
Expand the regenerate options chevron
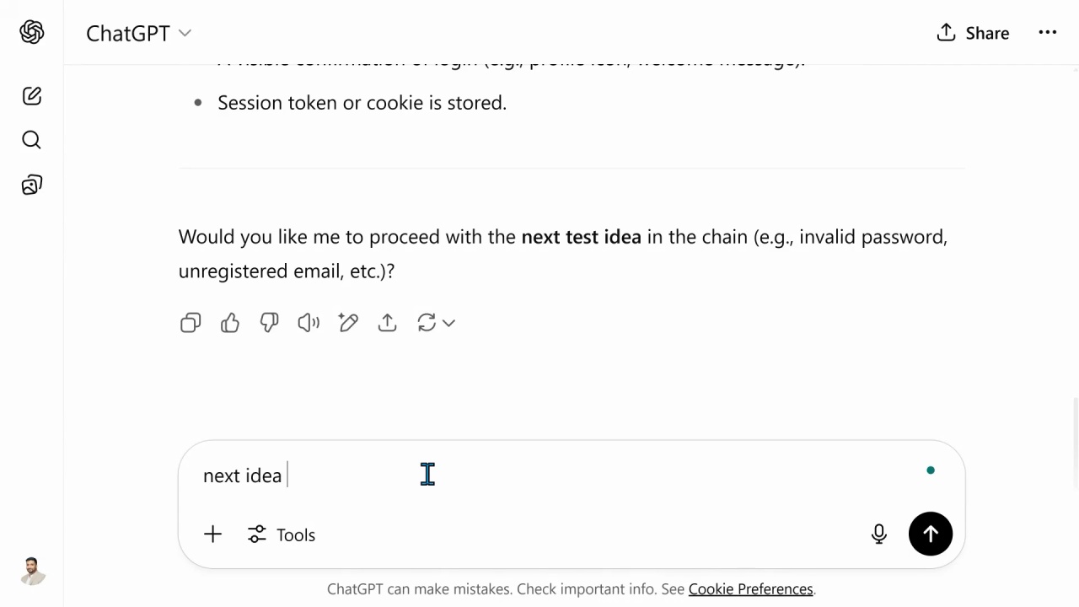[448, 323]
